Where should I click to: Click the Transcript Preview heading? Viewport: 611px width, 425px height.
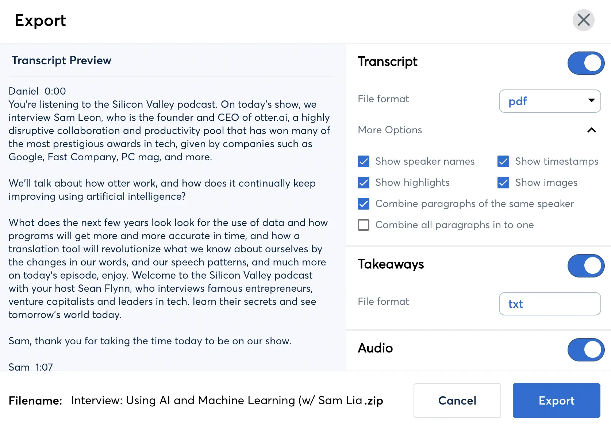pyautogui.click(x=62, y=60)
